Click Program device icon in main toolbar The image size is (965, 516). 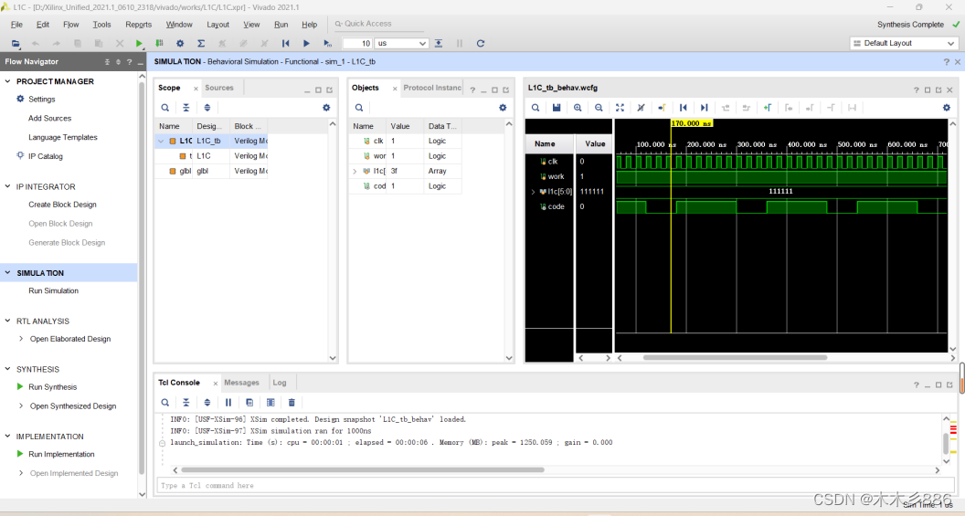coord(159,44)
